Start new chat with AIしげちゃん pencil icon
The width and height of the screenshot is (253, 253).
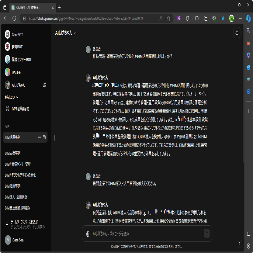pyautogui.click(x=44, y=85)
